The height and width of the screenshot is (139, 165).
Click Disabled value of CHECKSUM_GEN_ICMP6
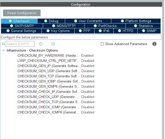click(x=88, y=86)
